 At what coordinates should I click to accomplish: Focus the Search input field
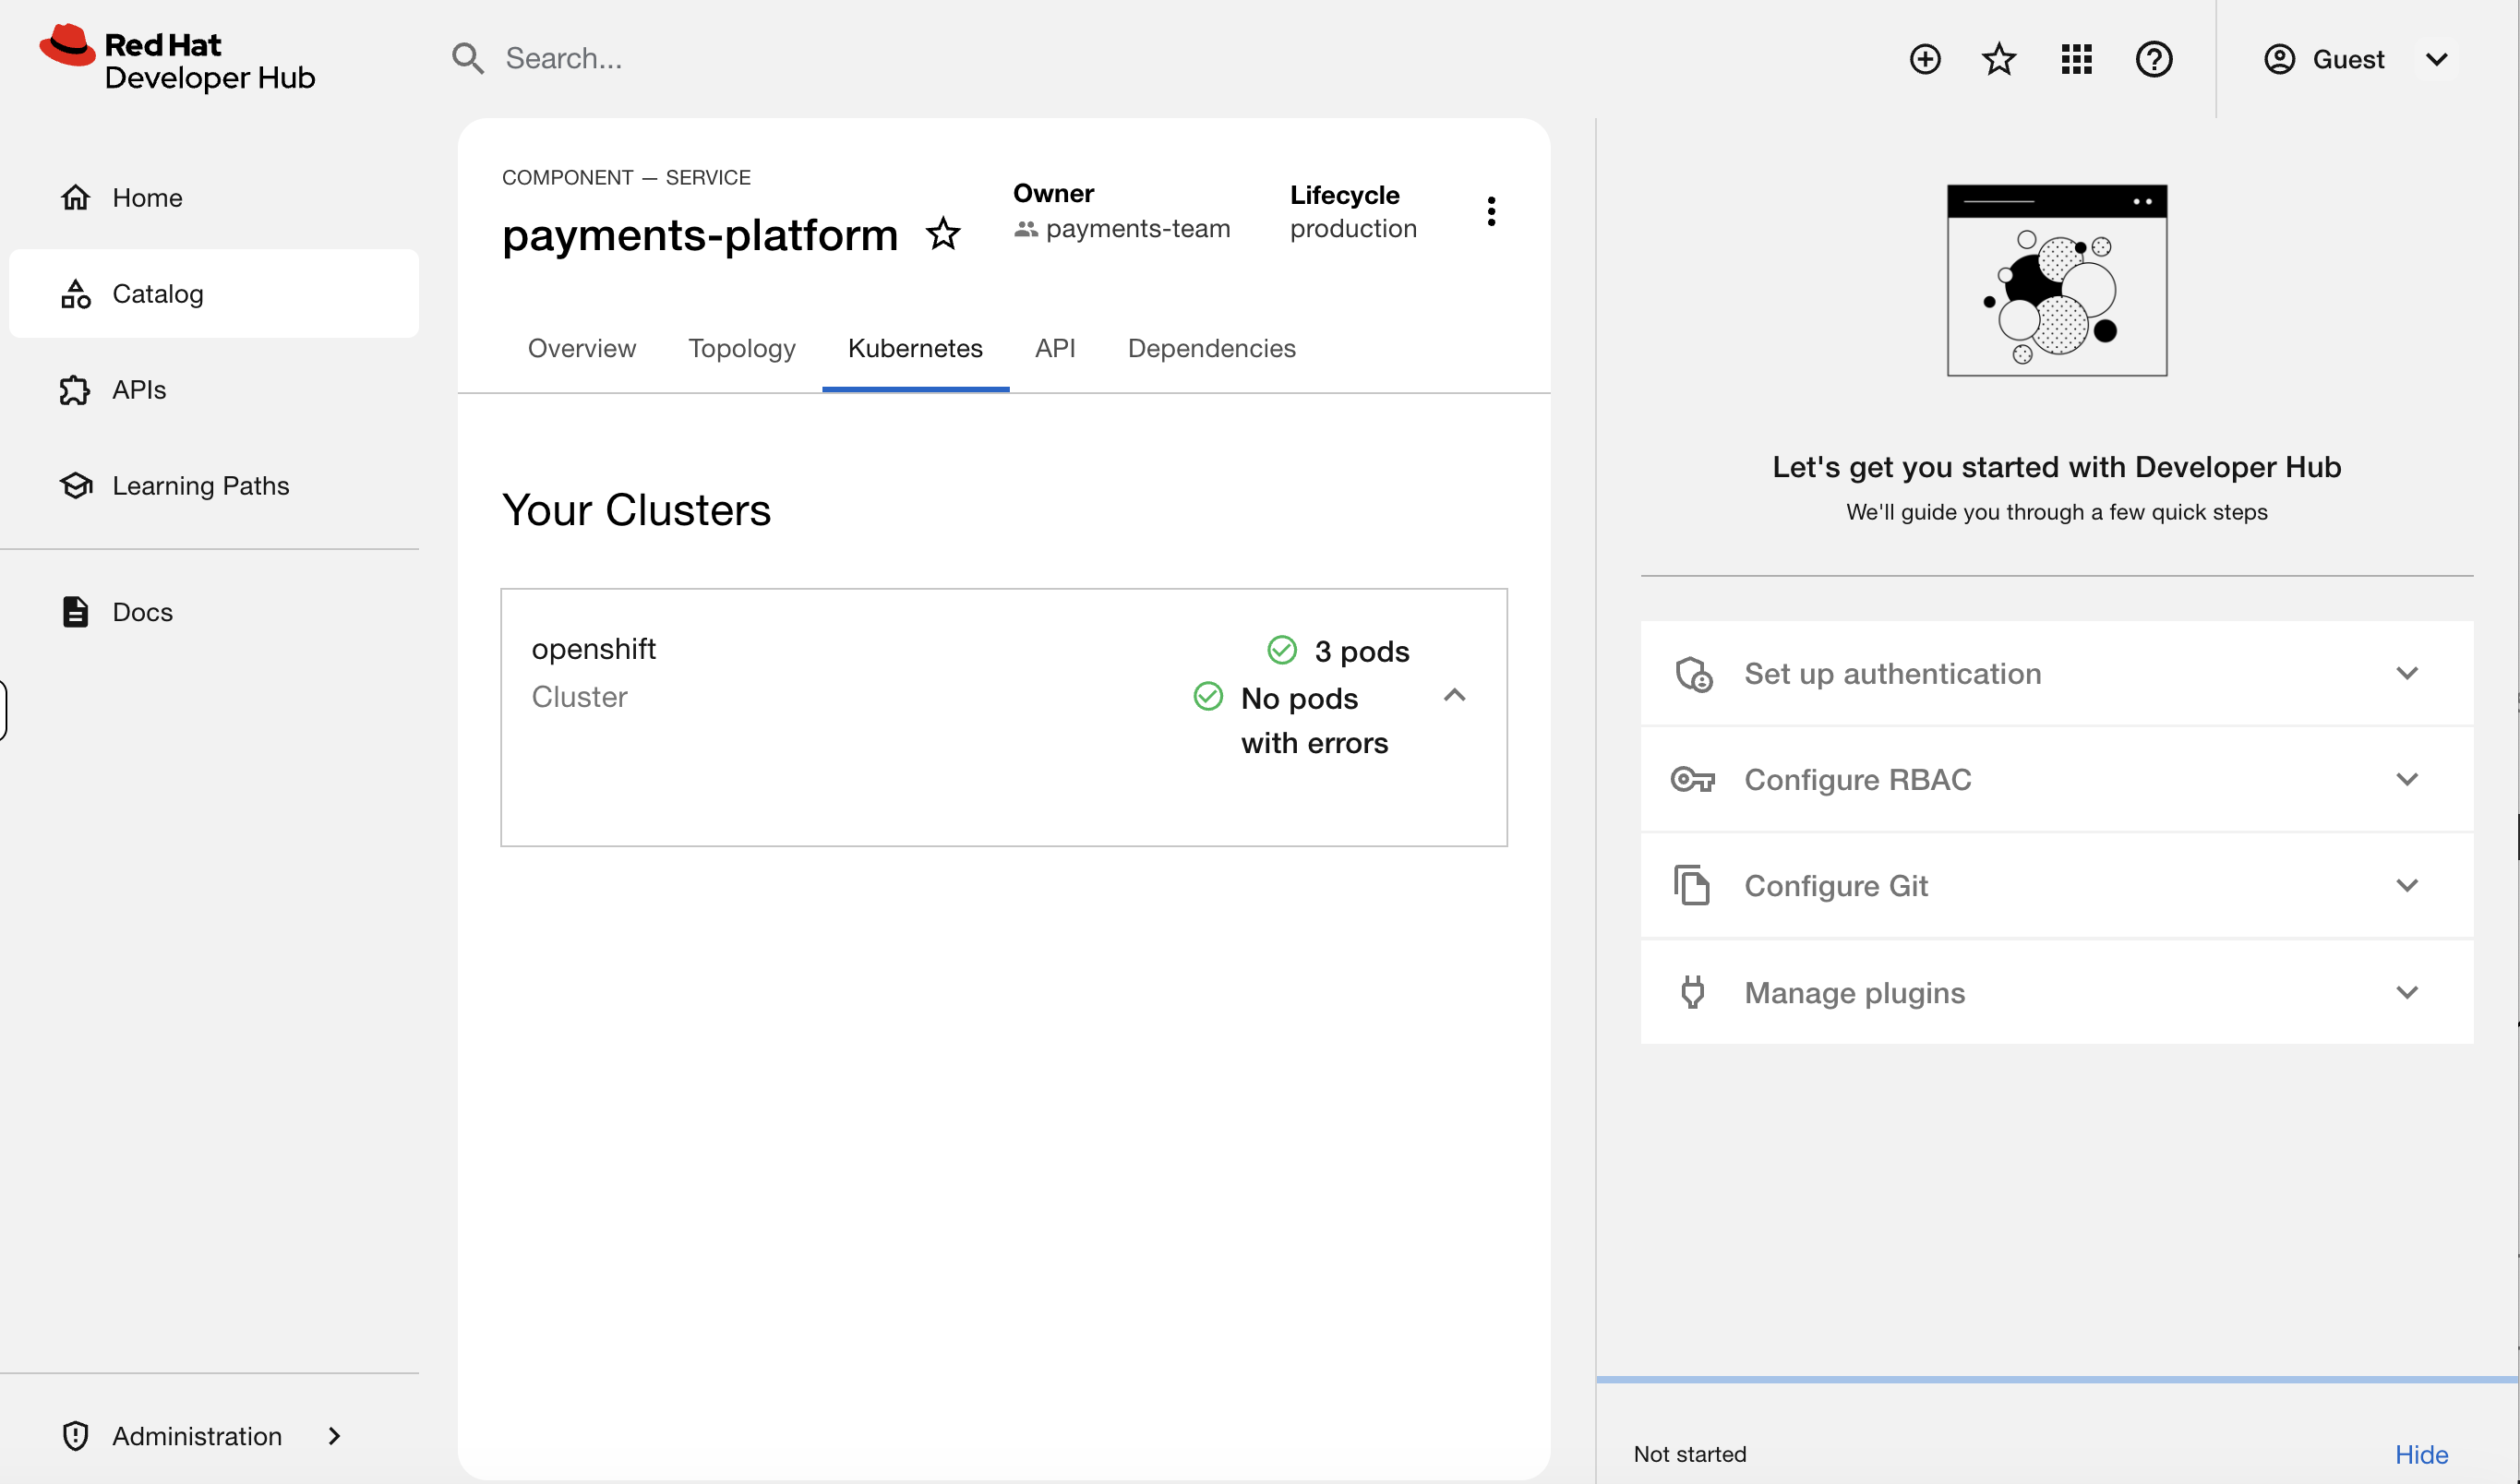pyautogui.click(x=1150, y=59)
